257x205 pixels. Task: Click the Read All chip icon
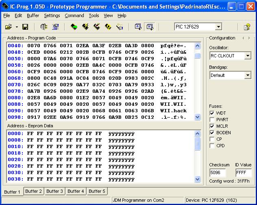[x=74, y=27]
